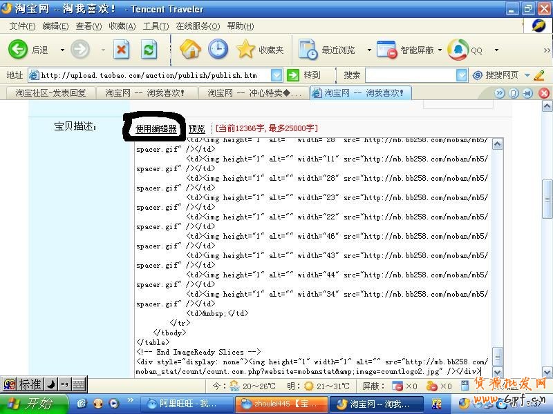Expand the smart block (智能屏蔽) dropdown arrow
Image resolution: width=553 pixels, height=414 pixels.
point(440,50)
